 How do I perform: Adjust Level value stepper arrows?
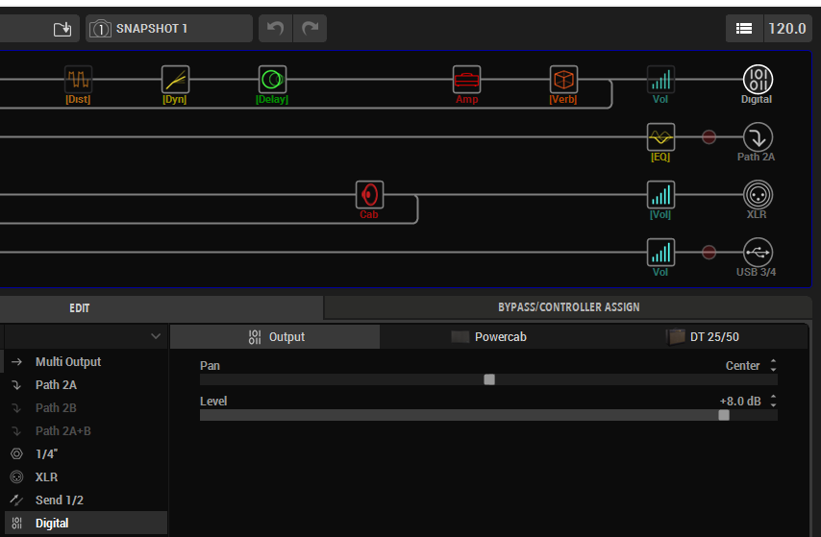[774, 402]
